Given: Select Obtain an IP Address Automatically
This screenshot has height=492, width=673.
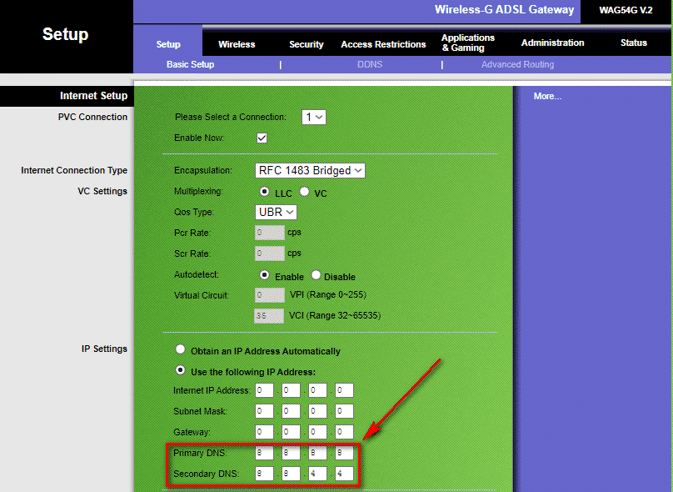Looking at the screenshot, I should 180,349.
